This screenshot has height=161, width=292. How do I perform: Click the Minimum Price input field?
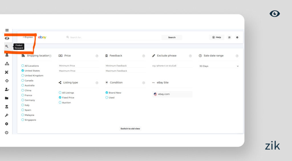(x=78, y=66)
